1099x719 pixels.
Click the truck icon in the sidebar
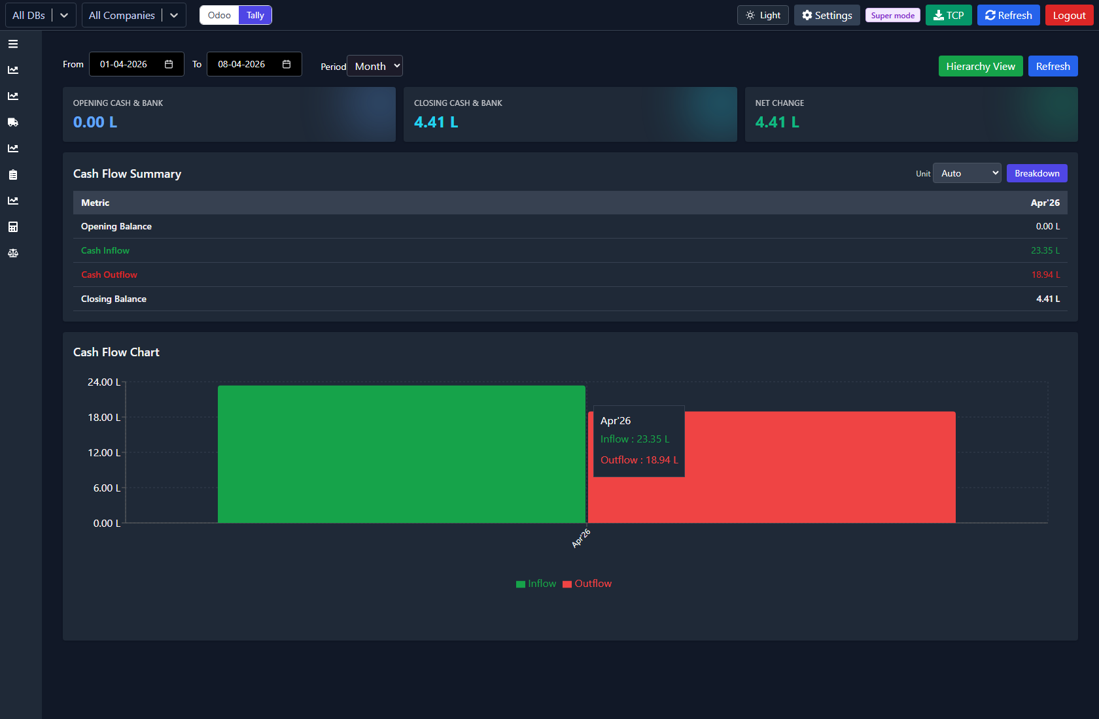tap(13, 122)
